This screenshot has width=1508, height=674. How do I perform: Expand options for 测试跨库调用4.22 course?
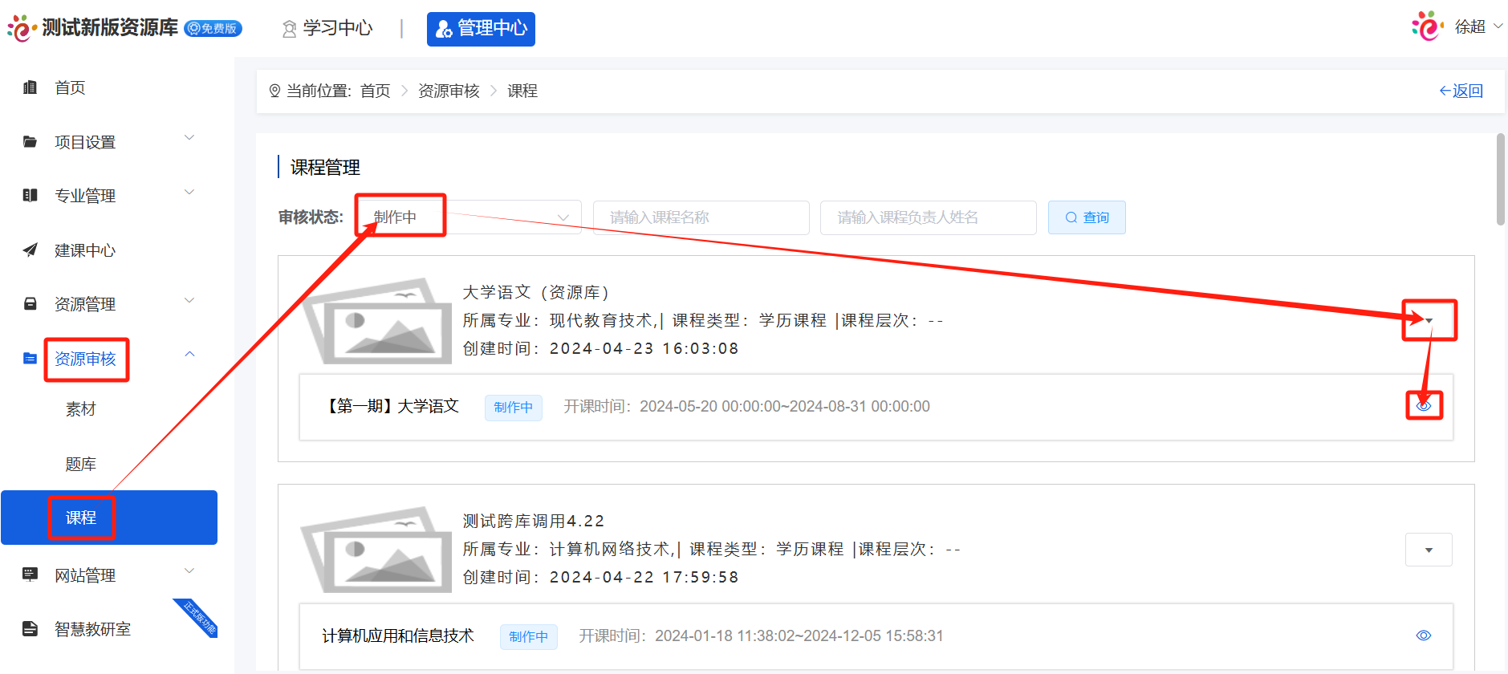(x=1429, y=550)
